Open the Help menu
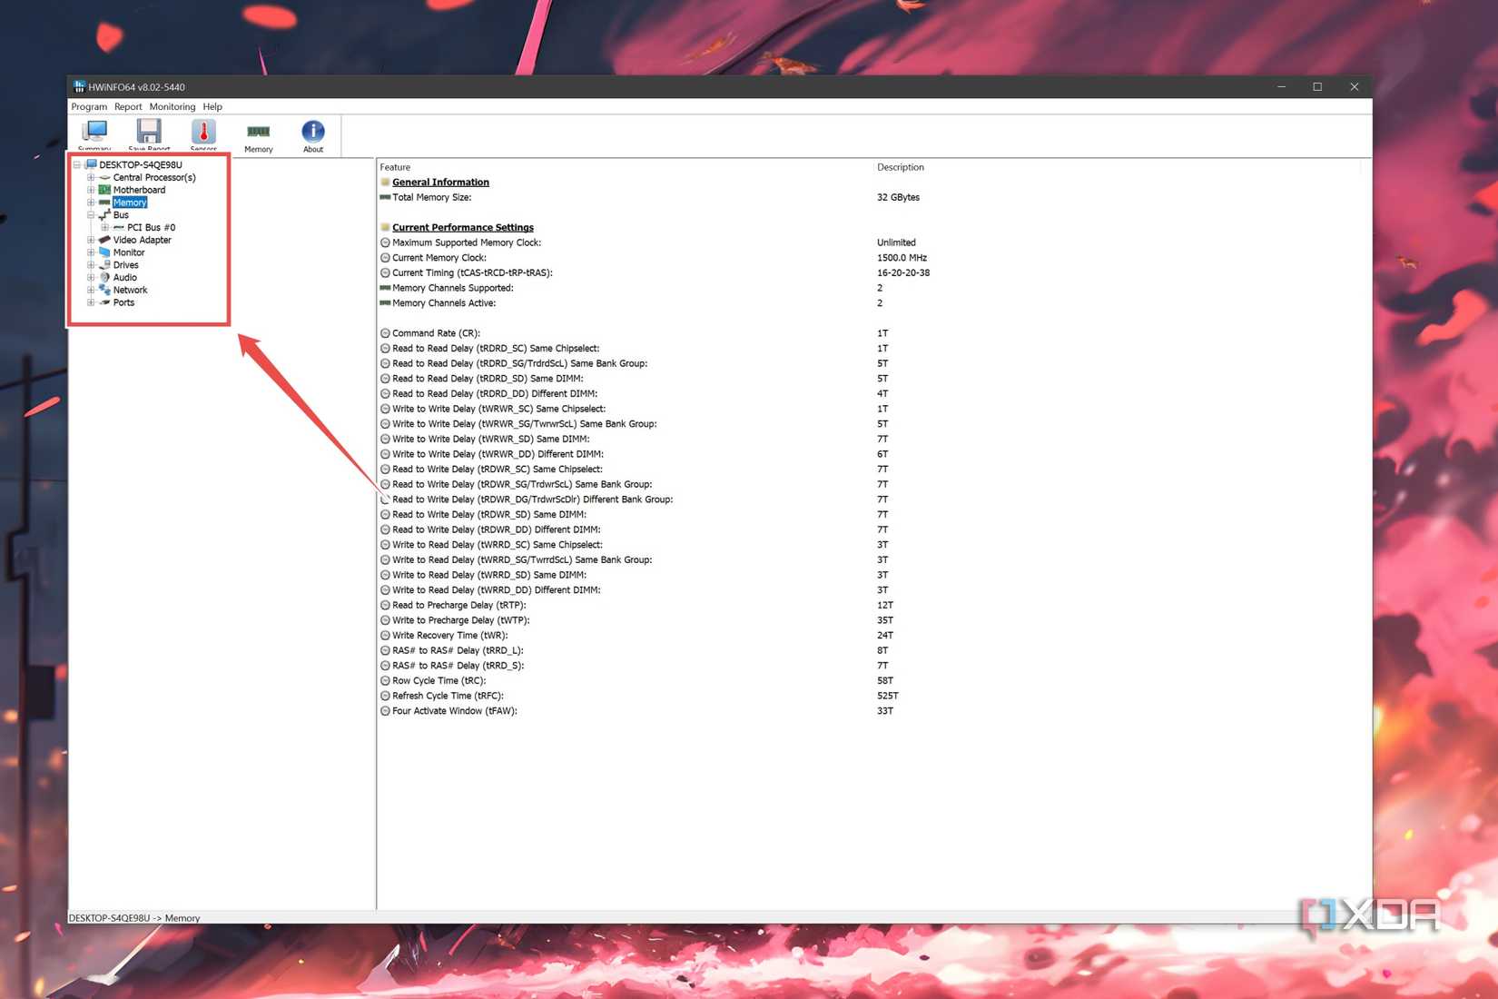This screenshot has width=1498, height=999. click(212, 106)
